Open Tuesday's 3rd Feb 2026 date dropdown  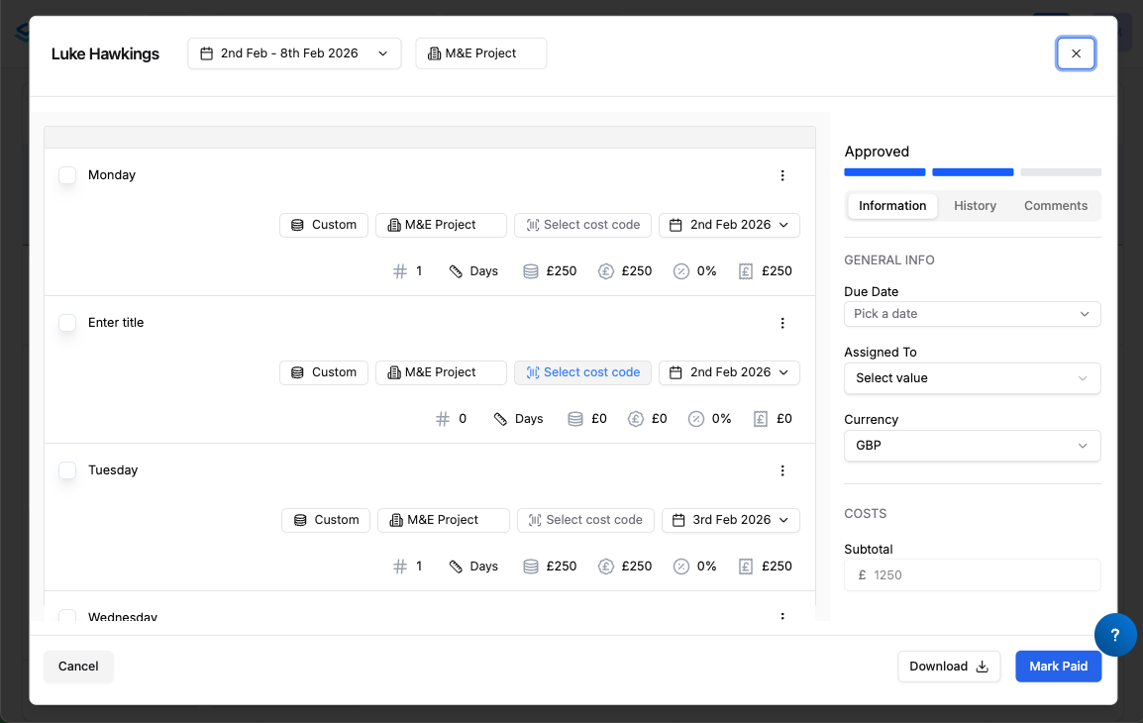pos(730,520)
